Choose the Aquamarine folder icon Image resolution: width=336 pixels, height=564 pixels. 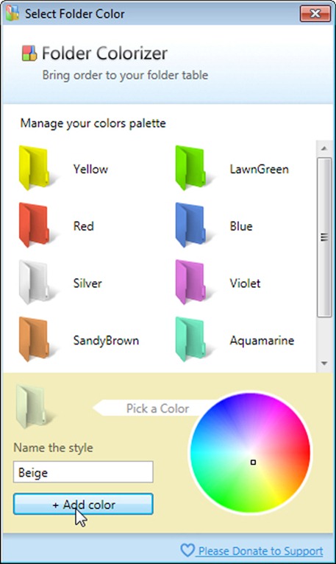coord(190,339)
